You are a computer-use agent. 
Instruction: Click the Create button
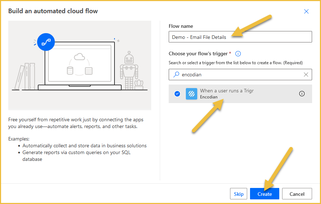pos(265,194)
